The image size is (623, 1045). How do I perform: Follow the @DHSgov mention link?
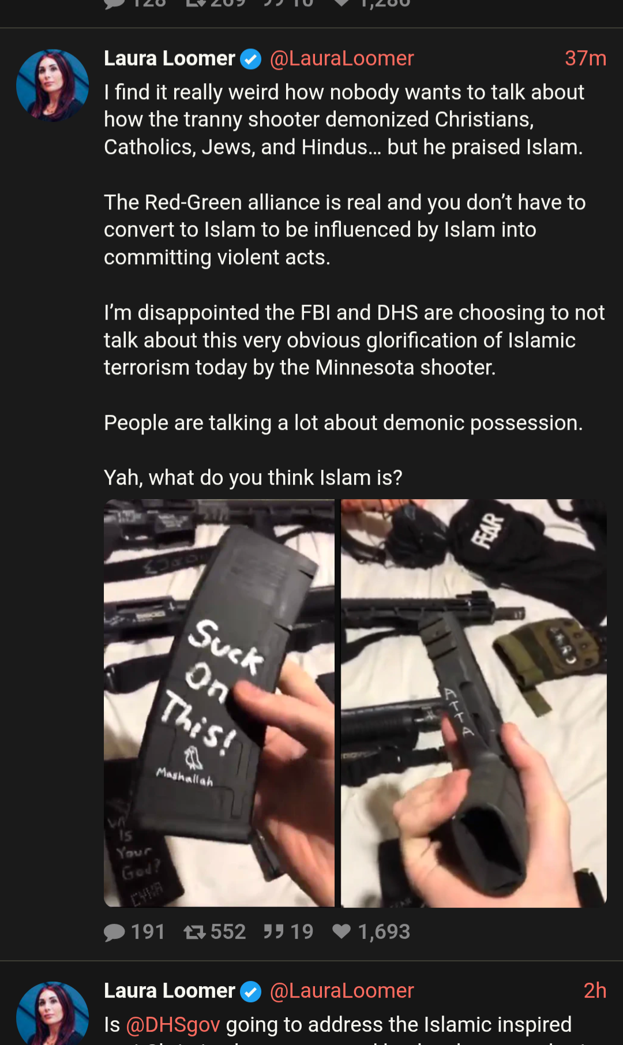pos(173,1024)
